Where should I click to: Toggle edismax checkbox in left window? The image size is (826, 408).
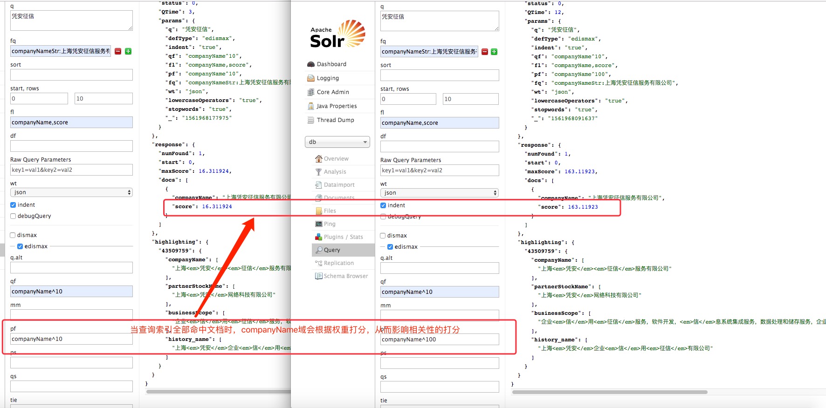click(x=20, y=246)
